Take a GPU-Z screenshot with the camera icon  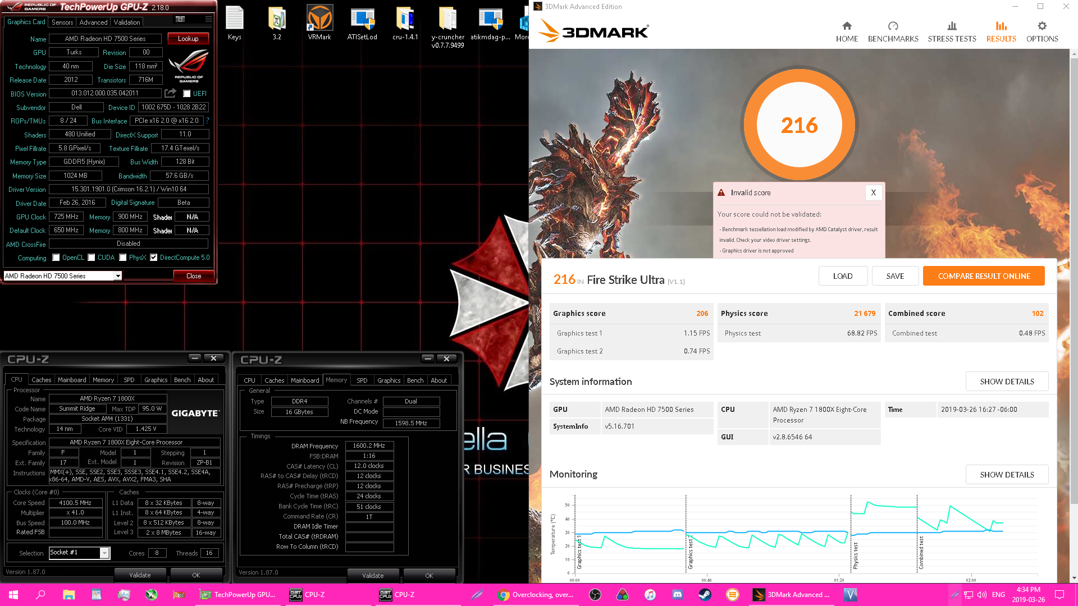(180, 20)
